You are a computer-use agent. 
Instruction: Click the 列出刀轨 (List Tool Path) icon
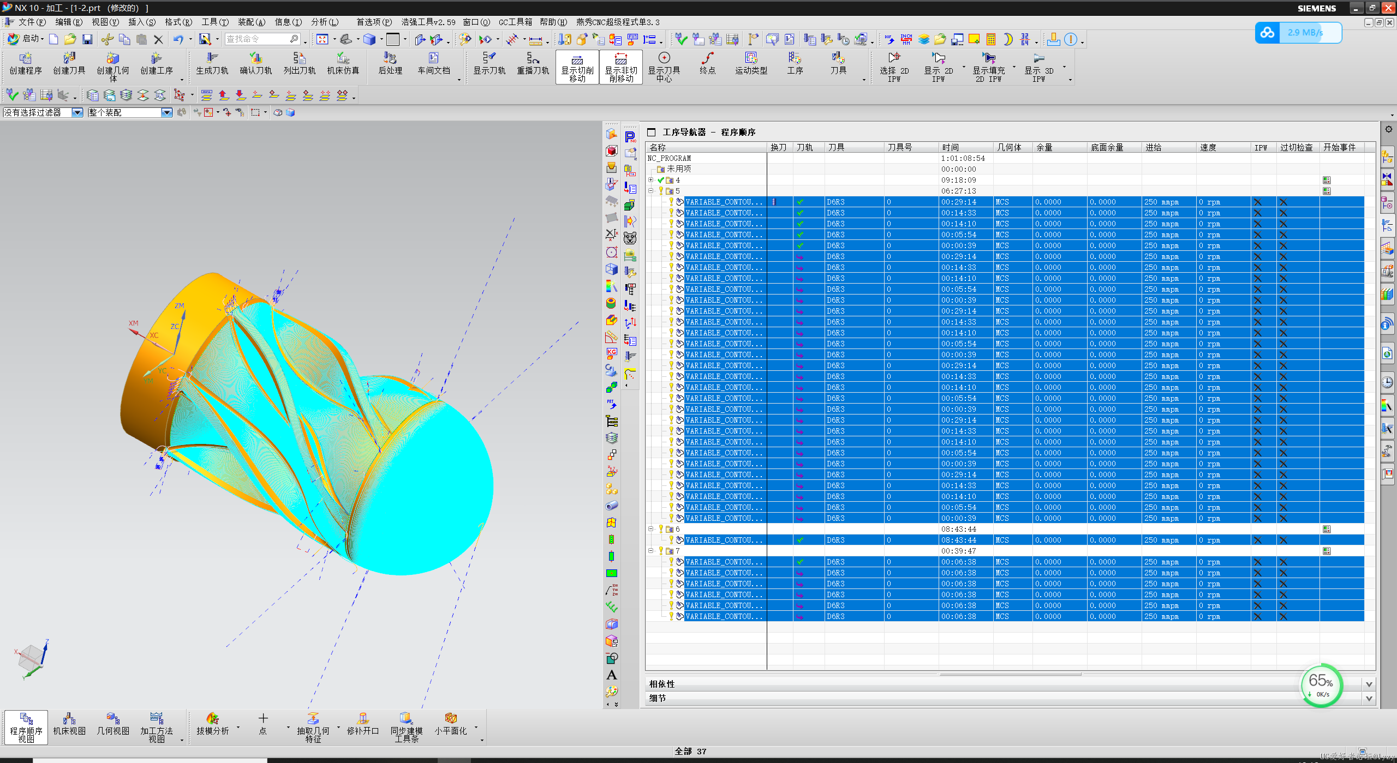[300, 64]
